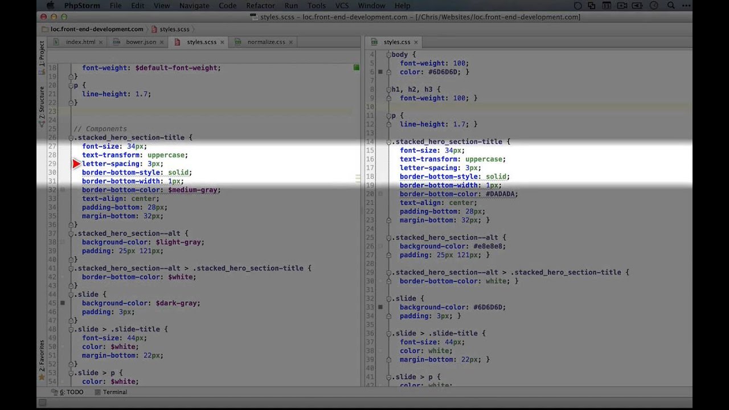
Task: Click the #6D6D6D gutter swatch on line 6
Action: point(380,72)
